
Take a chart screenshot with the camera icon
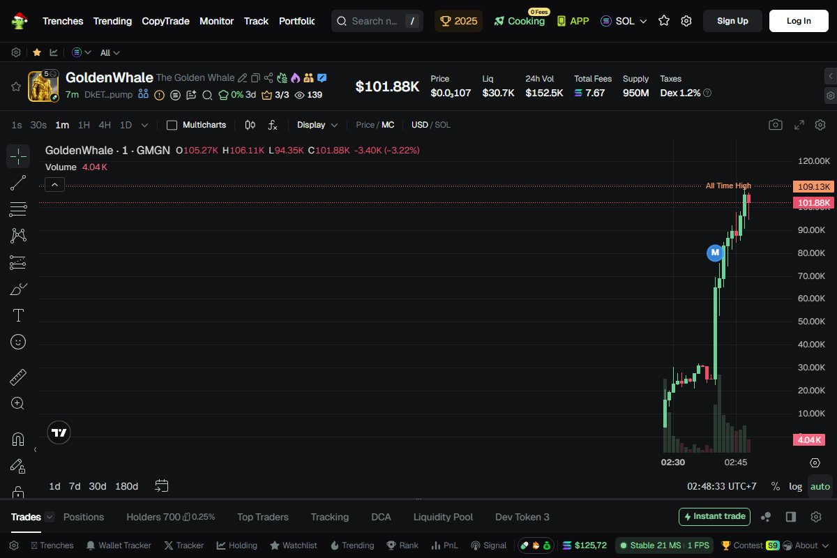click(x=776, y=124)
